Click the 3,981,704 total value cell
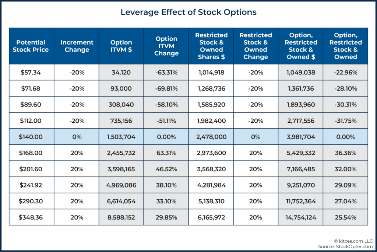This screenshot has width=377, height=252. [300, 137]
